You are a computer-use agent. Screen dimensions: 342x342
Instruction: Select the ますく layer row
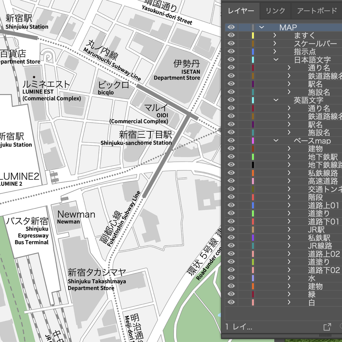(x=283, y=35)
